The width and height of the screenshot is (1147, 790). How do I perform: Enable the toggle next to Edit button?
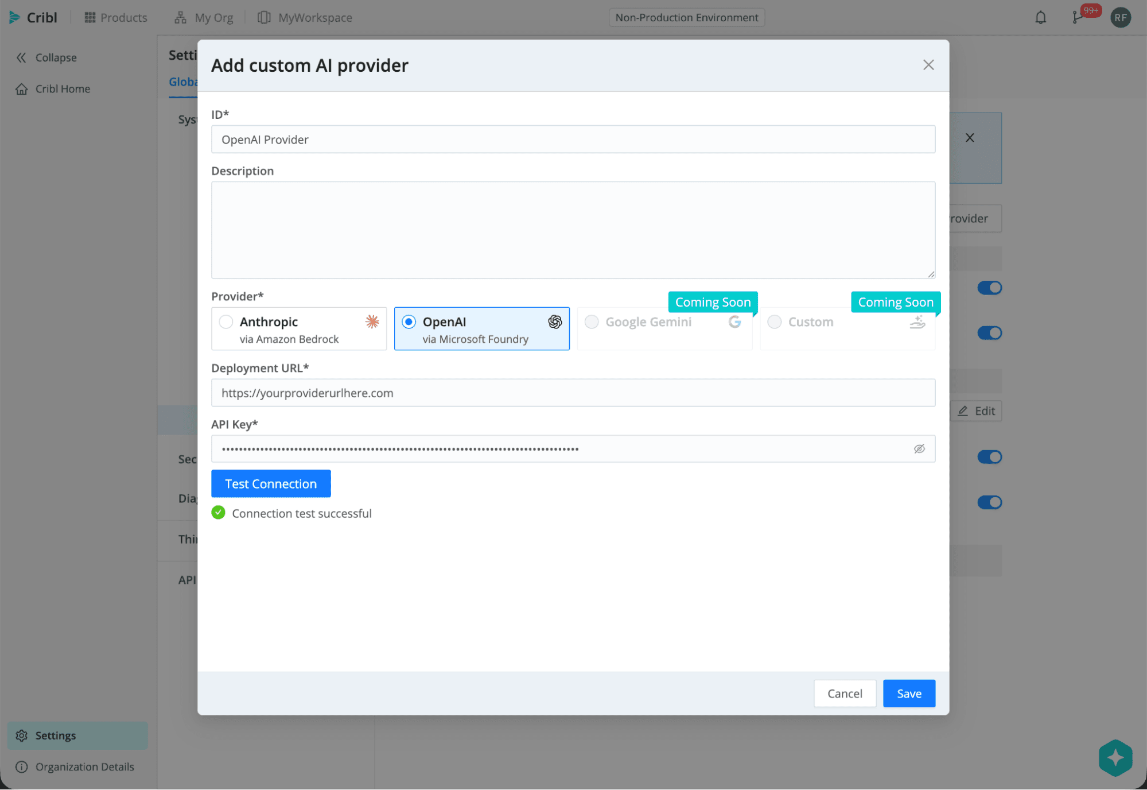(x=989, y=456)
